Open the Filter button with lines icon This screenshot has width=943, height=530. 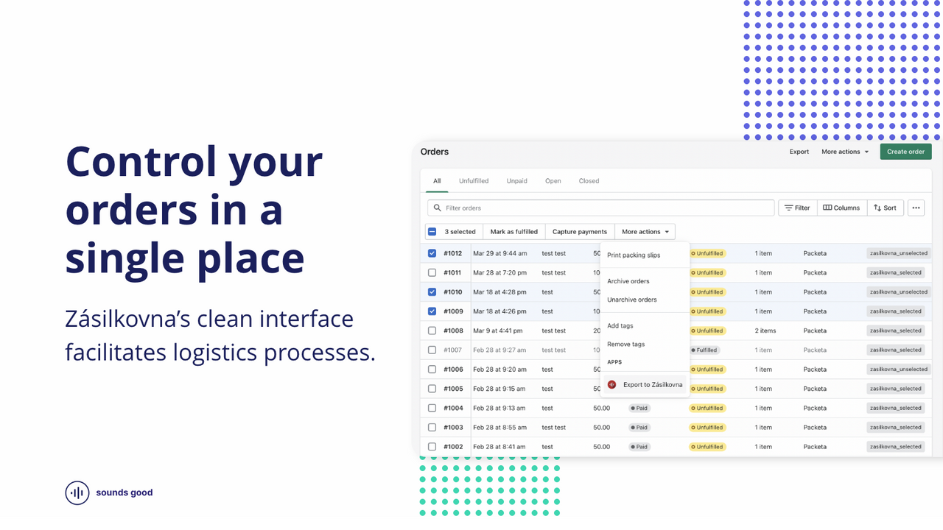pyautogui.click(x=797, y=208)
